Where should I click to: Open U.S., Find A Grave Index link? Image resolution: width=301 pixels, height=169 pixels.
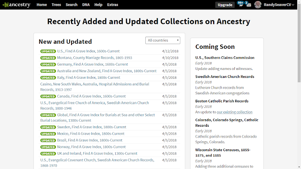88,51
